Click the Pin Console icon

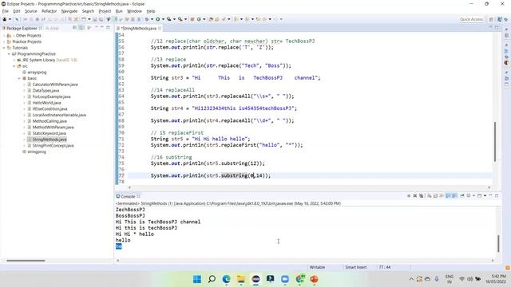[x=462, y=195]
